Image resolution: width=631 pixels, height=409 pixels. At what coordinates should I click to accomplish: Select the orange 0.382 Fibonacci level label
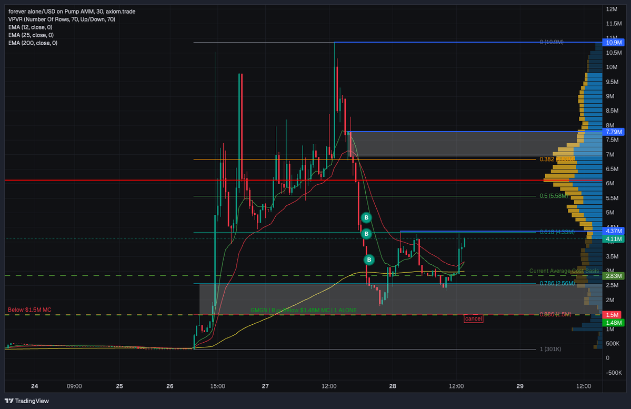[557, 159]
